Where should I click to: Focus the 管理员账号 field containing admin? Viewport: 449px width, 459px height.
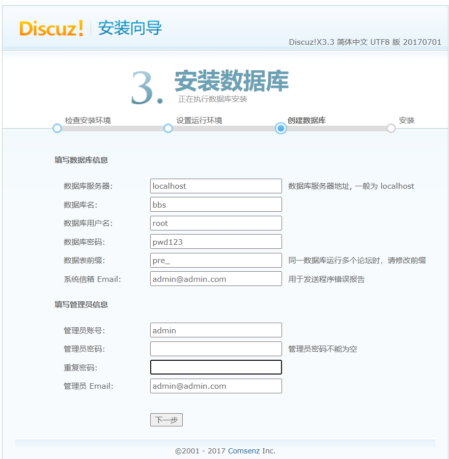[216, 330]
